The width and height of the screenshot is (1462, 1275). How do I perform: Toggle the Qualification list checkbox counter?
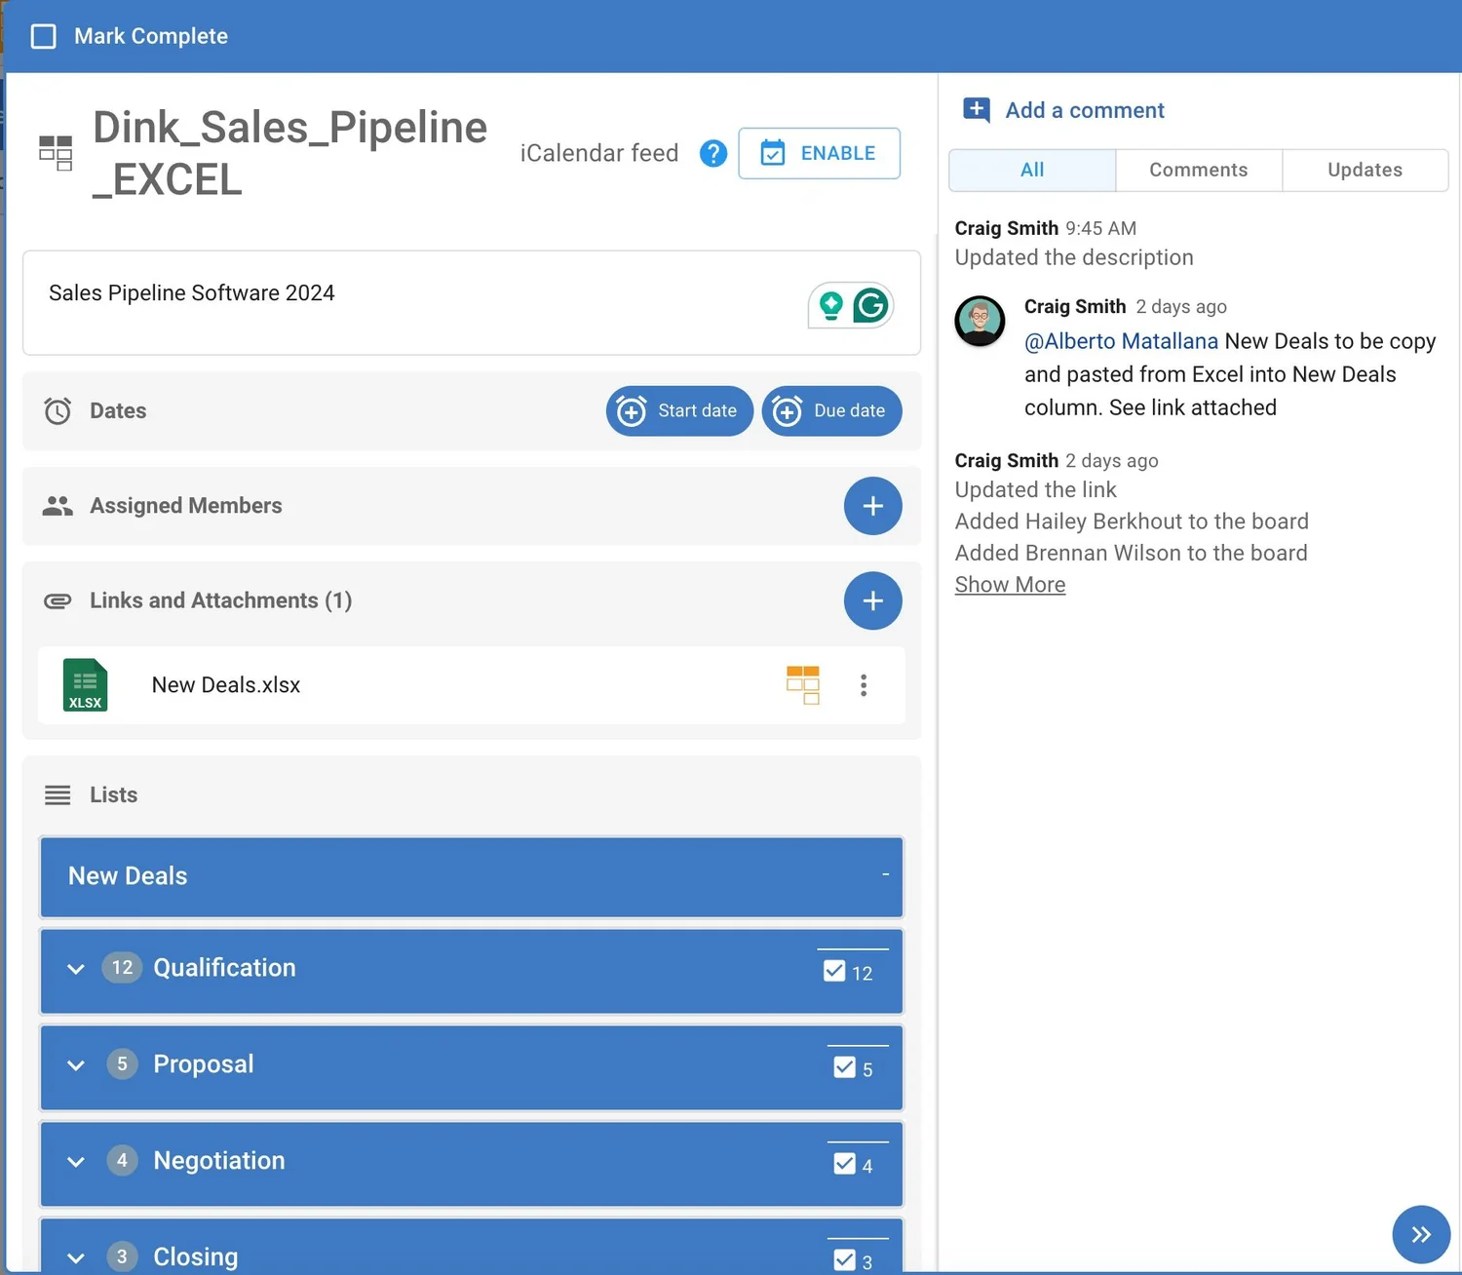coord(848,972)
